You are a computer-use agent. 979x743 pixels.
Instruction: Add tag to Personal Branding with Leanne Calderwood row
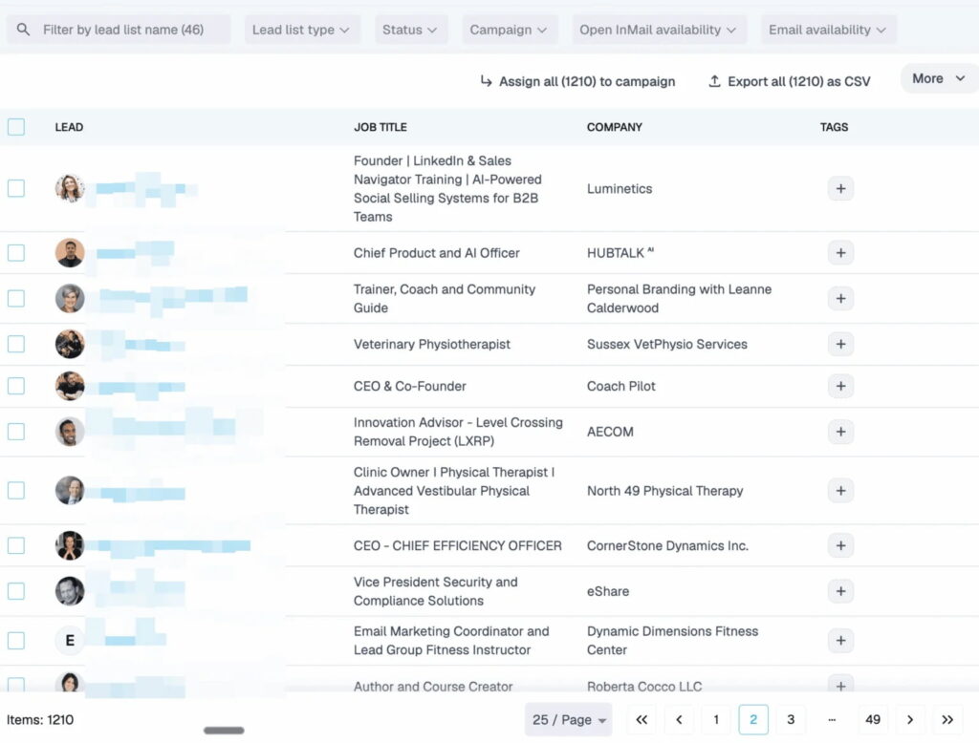(840, 298)
